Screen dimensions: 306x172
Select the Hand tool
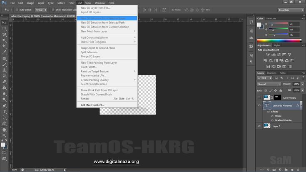point(4,130)
